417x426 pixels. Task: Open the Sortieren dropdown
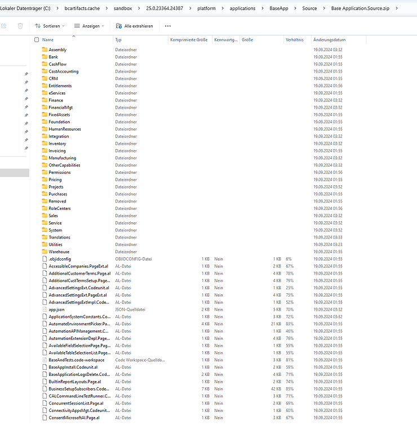[49, 26]
